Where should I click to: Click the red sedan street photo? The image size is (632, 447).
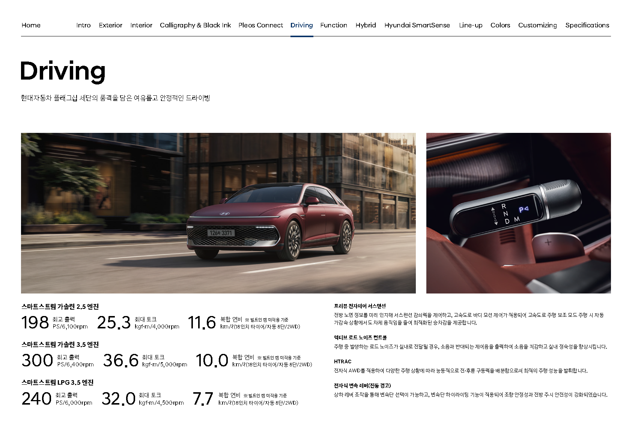(x=218, y=213)
